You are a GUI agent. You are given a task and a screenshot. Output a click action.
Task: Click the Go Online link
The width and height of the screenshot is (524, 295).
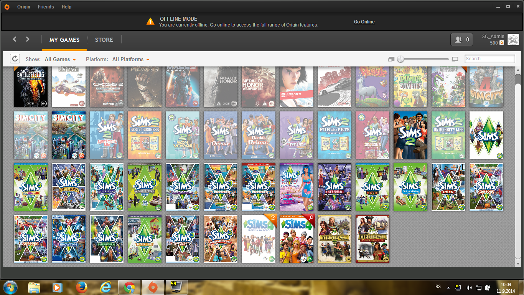[364, 22]
